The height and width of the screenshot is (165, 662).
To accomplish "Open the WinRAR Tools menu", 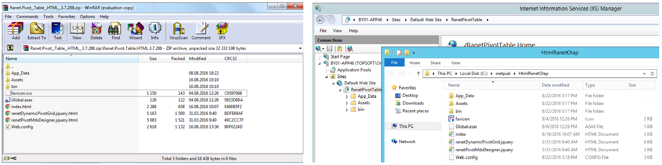I will (x=48, y=17).
